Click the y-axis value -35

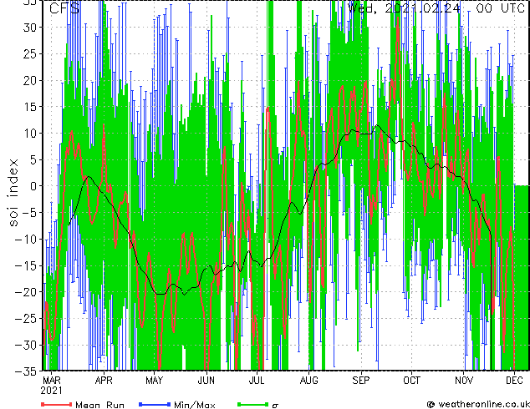(27, 371)
